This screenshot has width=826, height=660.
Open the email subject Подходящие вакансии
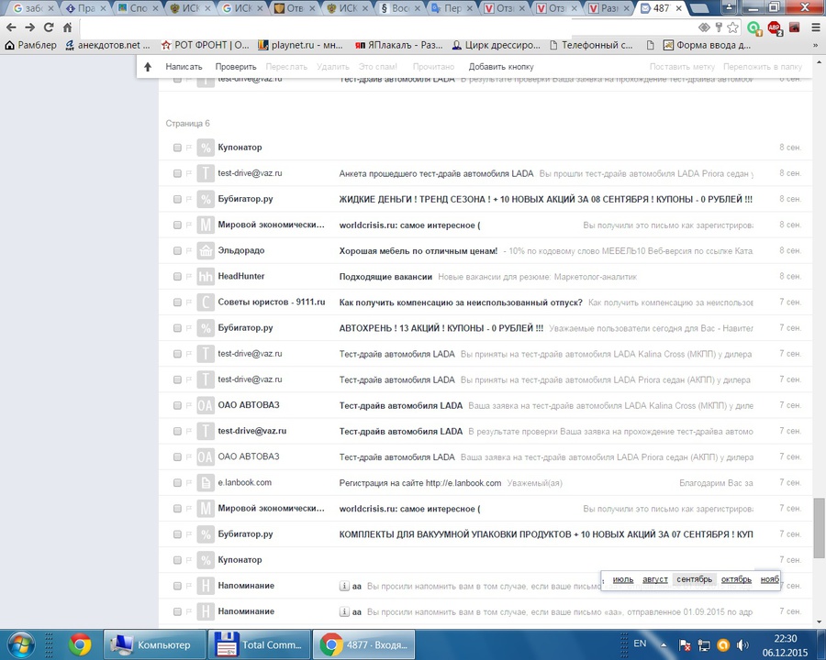coord(385,277)
